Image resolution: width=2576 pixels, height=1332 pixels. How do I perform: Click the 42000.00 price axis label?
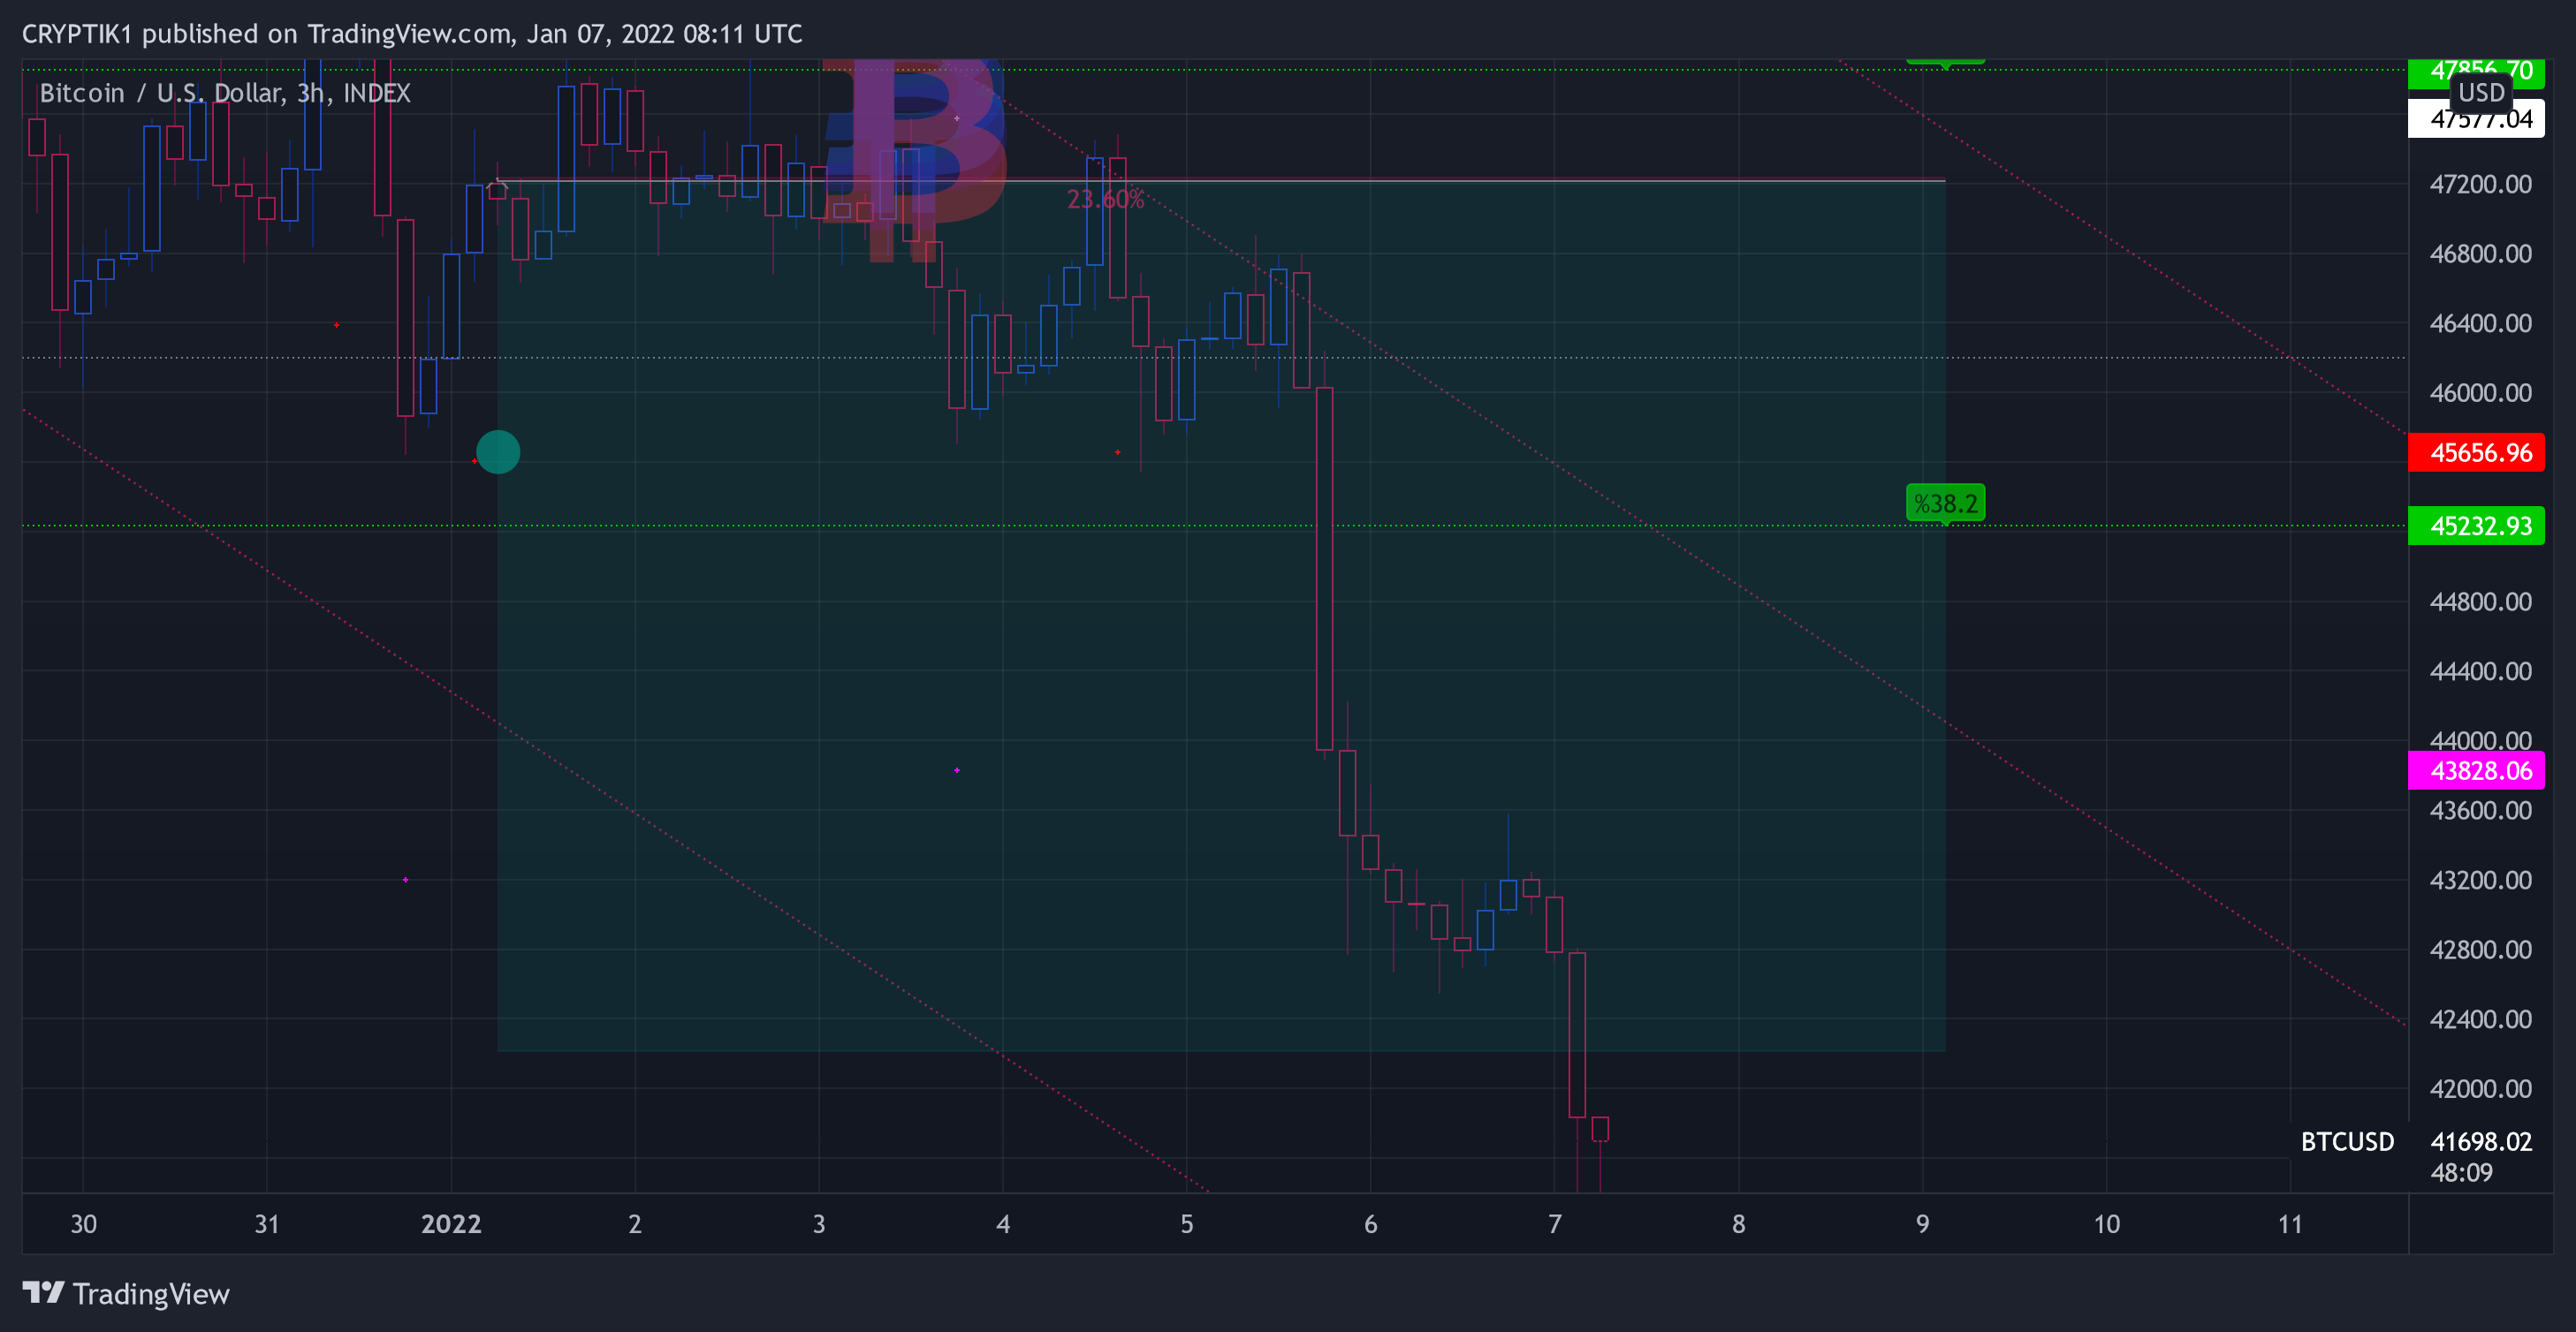coord(2481,1088)
